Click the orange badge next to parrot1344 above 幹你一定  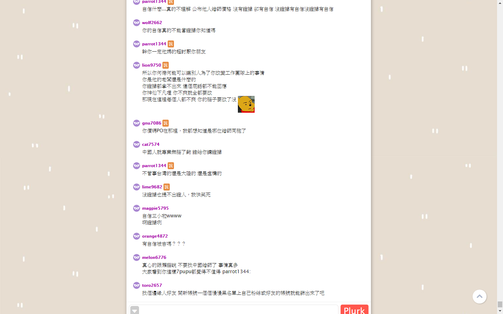[x=171, y=44]
